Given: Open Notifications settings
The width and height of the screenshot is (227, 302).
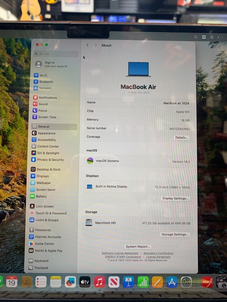Looking at the screenshot, I should [x=45, y=98].
